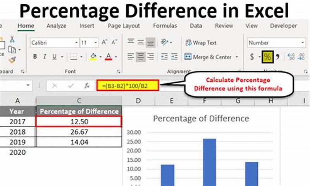
Task: Toggle Bold formatting
Action: 35,57
